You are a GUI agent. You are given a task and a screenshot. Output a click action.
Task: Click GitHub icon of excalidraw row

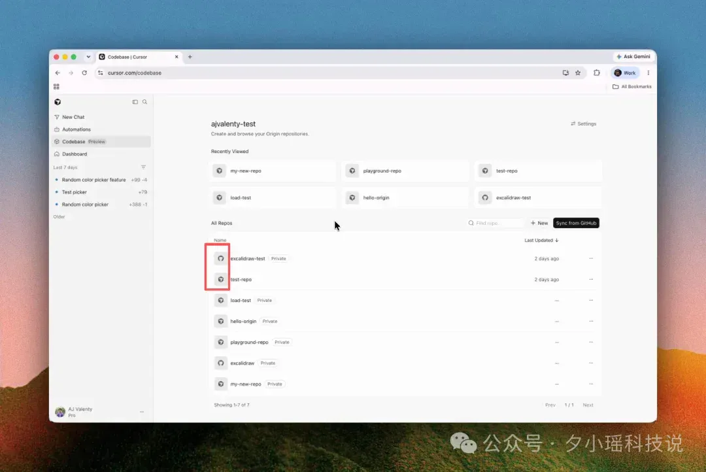tap(221, 363)
